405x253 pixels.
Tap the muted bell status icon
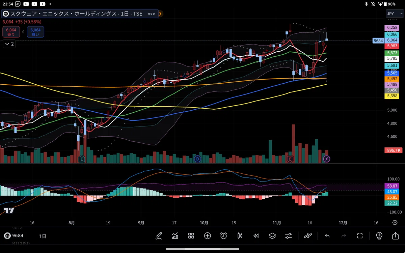pyautogui.click(x=373, y=4)
